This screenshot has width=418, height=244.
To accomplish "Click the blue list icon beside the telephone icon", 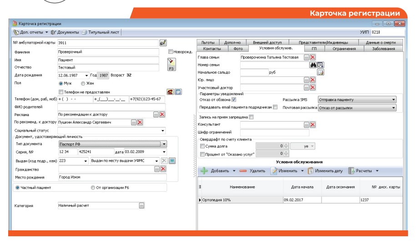I will [178, 92].
